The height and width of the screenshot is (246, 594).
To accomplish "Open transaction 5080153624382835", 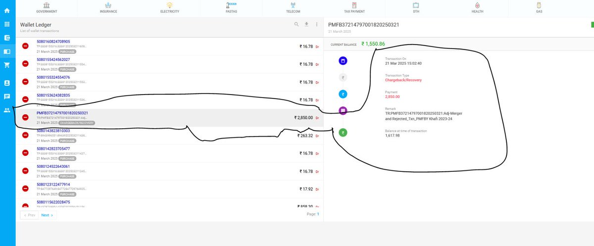I will (x=53, y=95).
